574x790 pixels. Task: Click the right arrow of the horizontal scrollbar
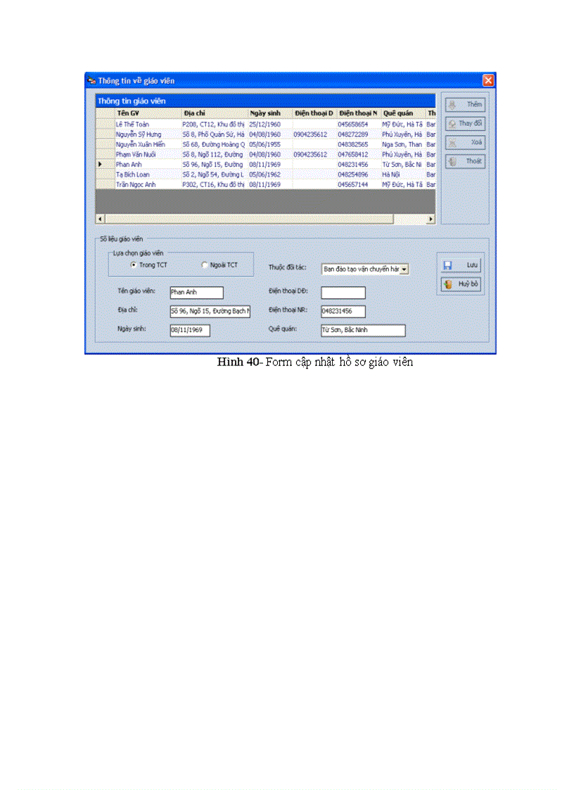(431, 219)
